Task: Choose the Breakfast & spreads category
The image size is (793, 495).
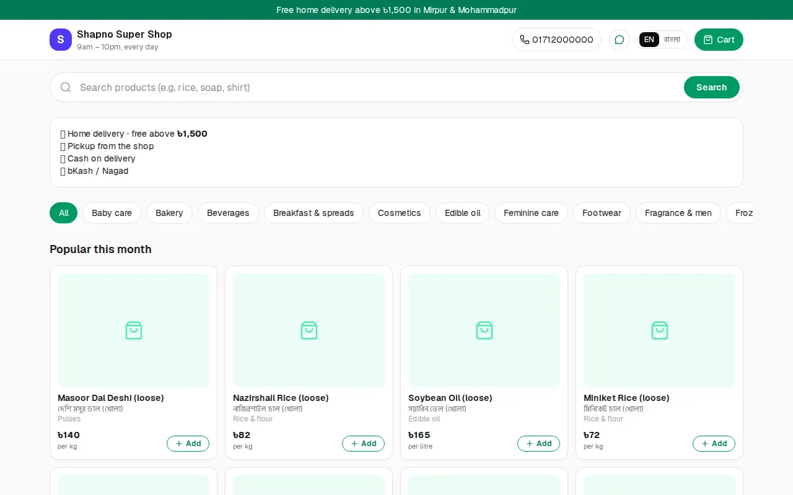Action: click(313, 213)
